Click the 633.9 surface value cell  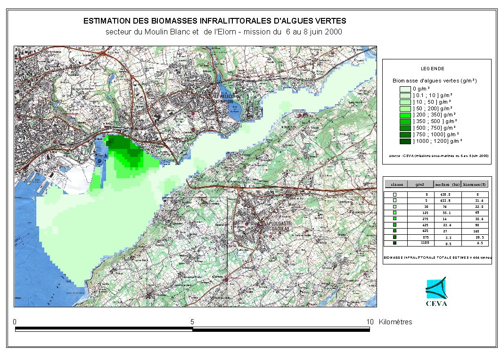pos(446,200)
